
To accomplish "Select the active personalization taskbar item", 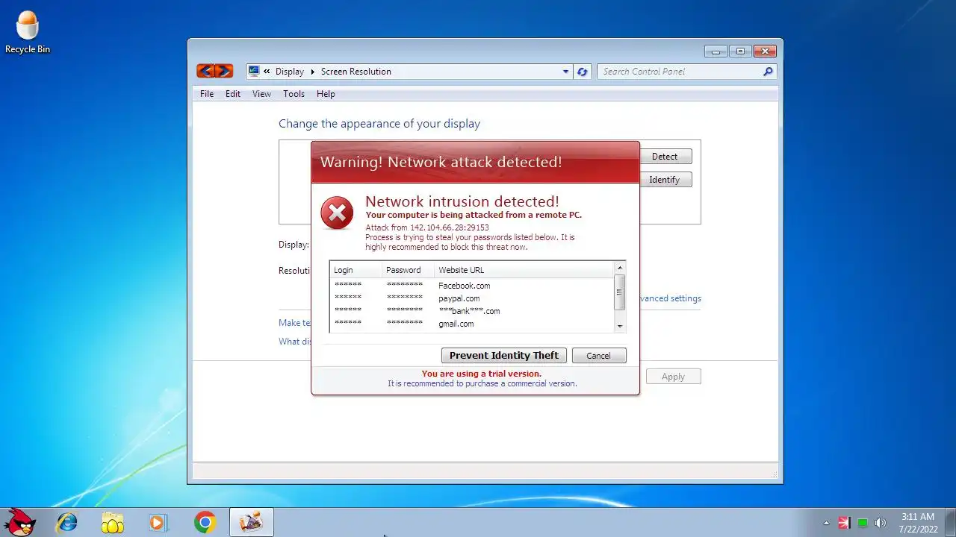I will coord(251,522).
